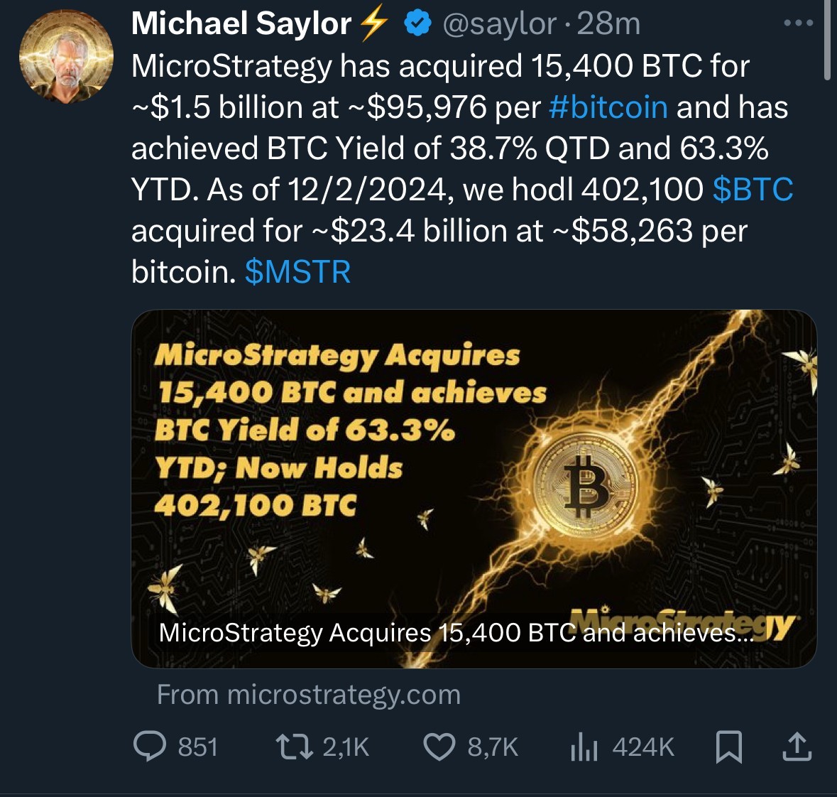
Task: Bookmark this tweet
Action: [728, 747]
